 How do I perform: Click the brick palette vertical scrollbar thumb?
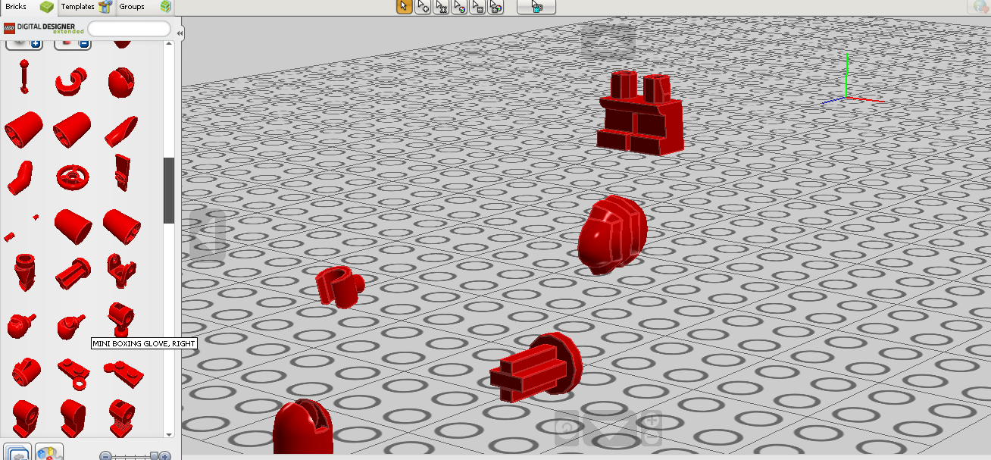point(169,190)
